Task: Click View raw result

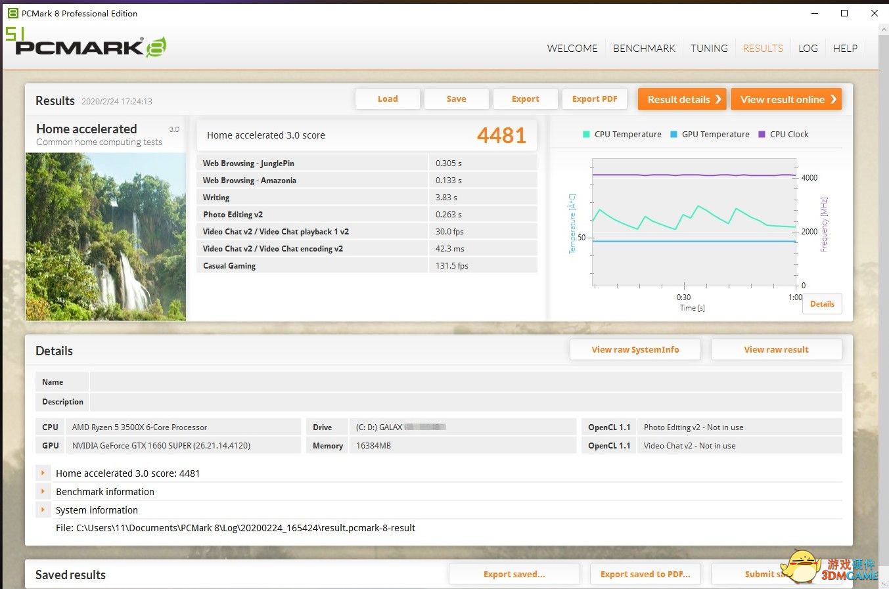Action: 776,350
